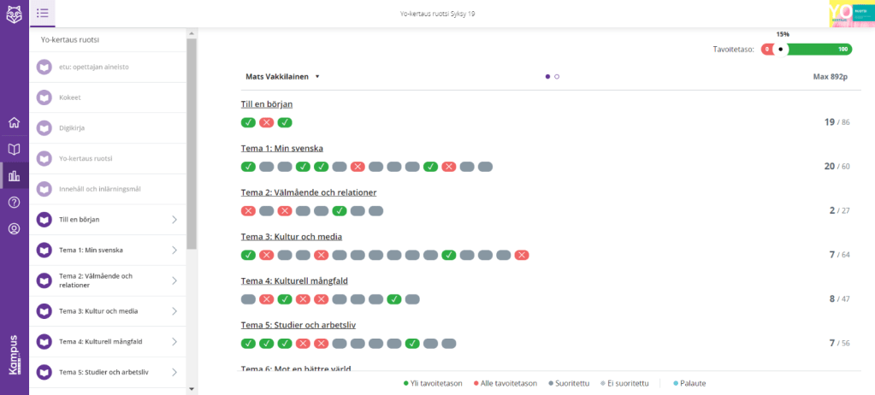
Task: Click the Tavoitetaso target level slider handle
Action: [x=780, y=50]
